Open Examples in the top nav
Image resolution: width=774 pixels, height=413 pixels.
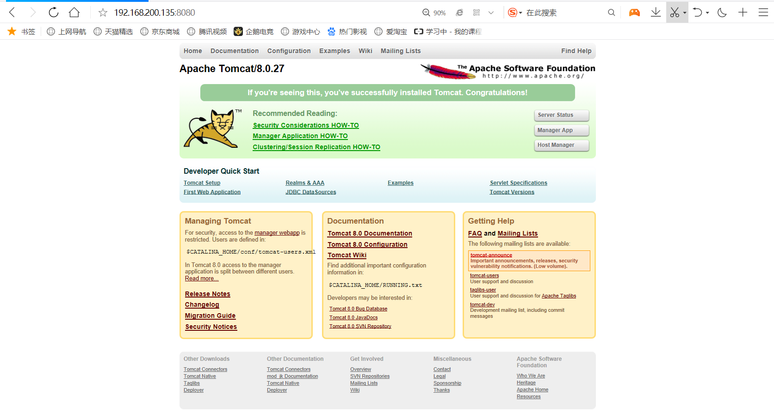point(334,51)
